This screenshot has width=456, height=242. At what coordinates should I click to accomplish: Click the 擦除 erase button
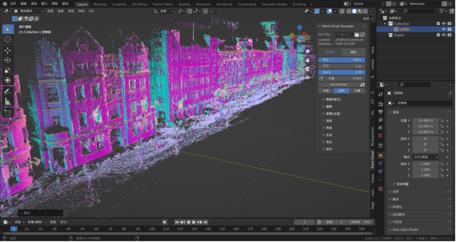click(x=353, y=52)
